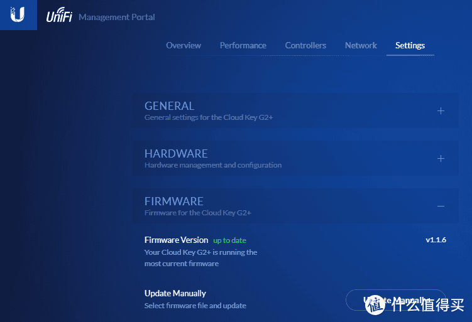
Task: Click the Firmware Version label
Action: pyautogui.click(x=176, y=240)
